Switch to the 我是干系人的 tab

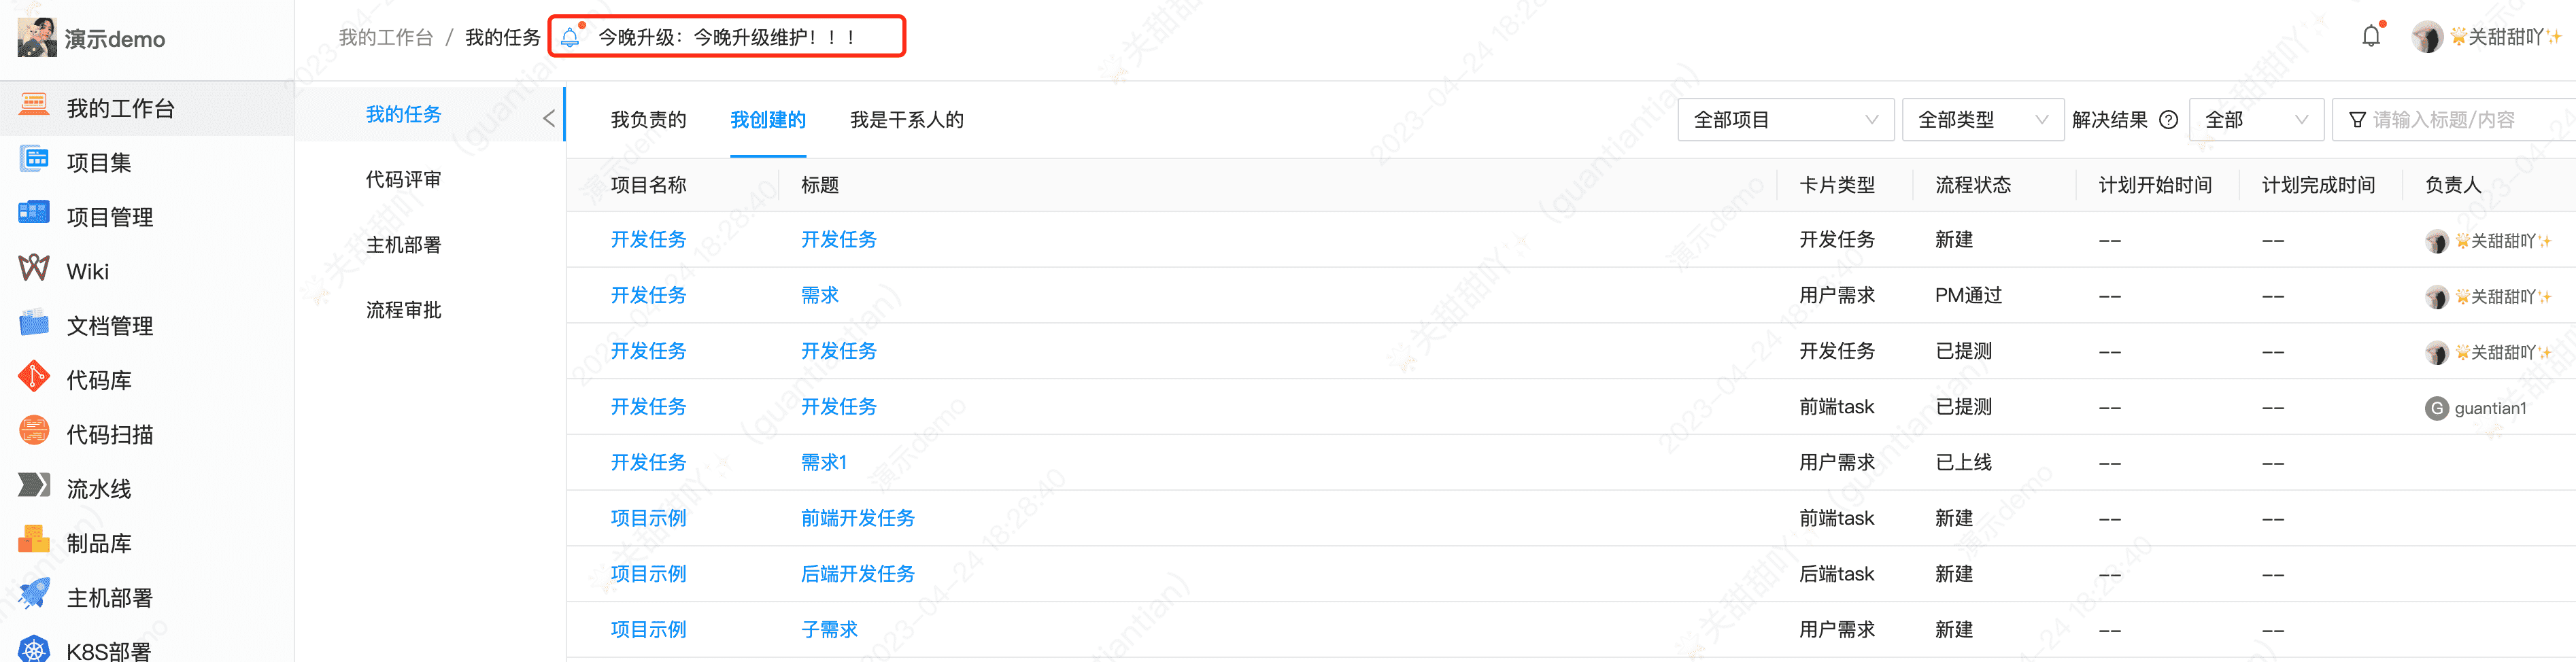[x=906, y=120]
